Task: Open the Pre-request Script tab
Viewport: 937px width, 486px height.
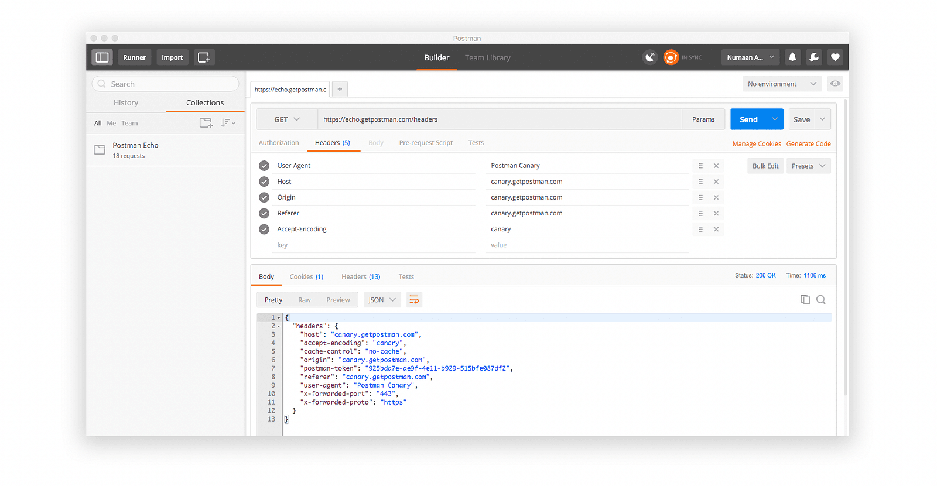Action: (x=426, y=143)
